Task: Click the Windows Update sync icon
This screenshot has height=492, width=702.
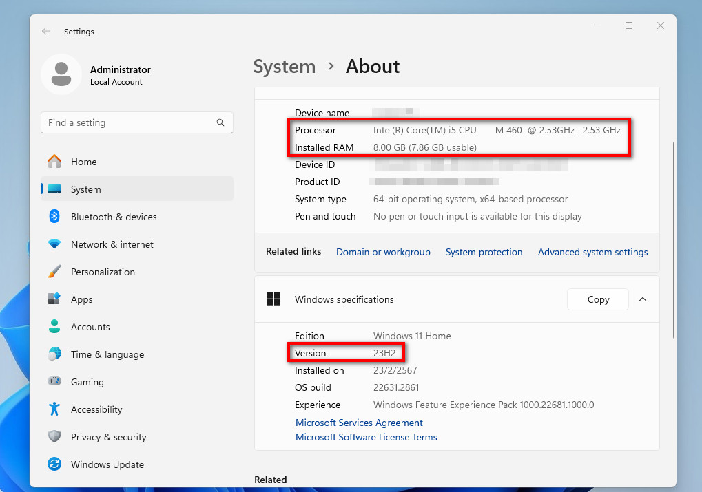Action: [54, 464]
